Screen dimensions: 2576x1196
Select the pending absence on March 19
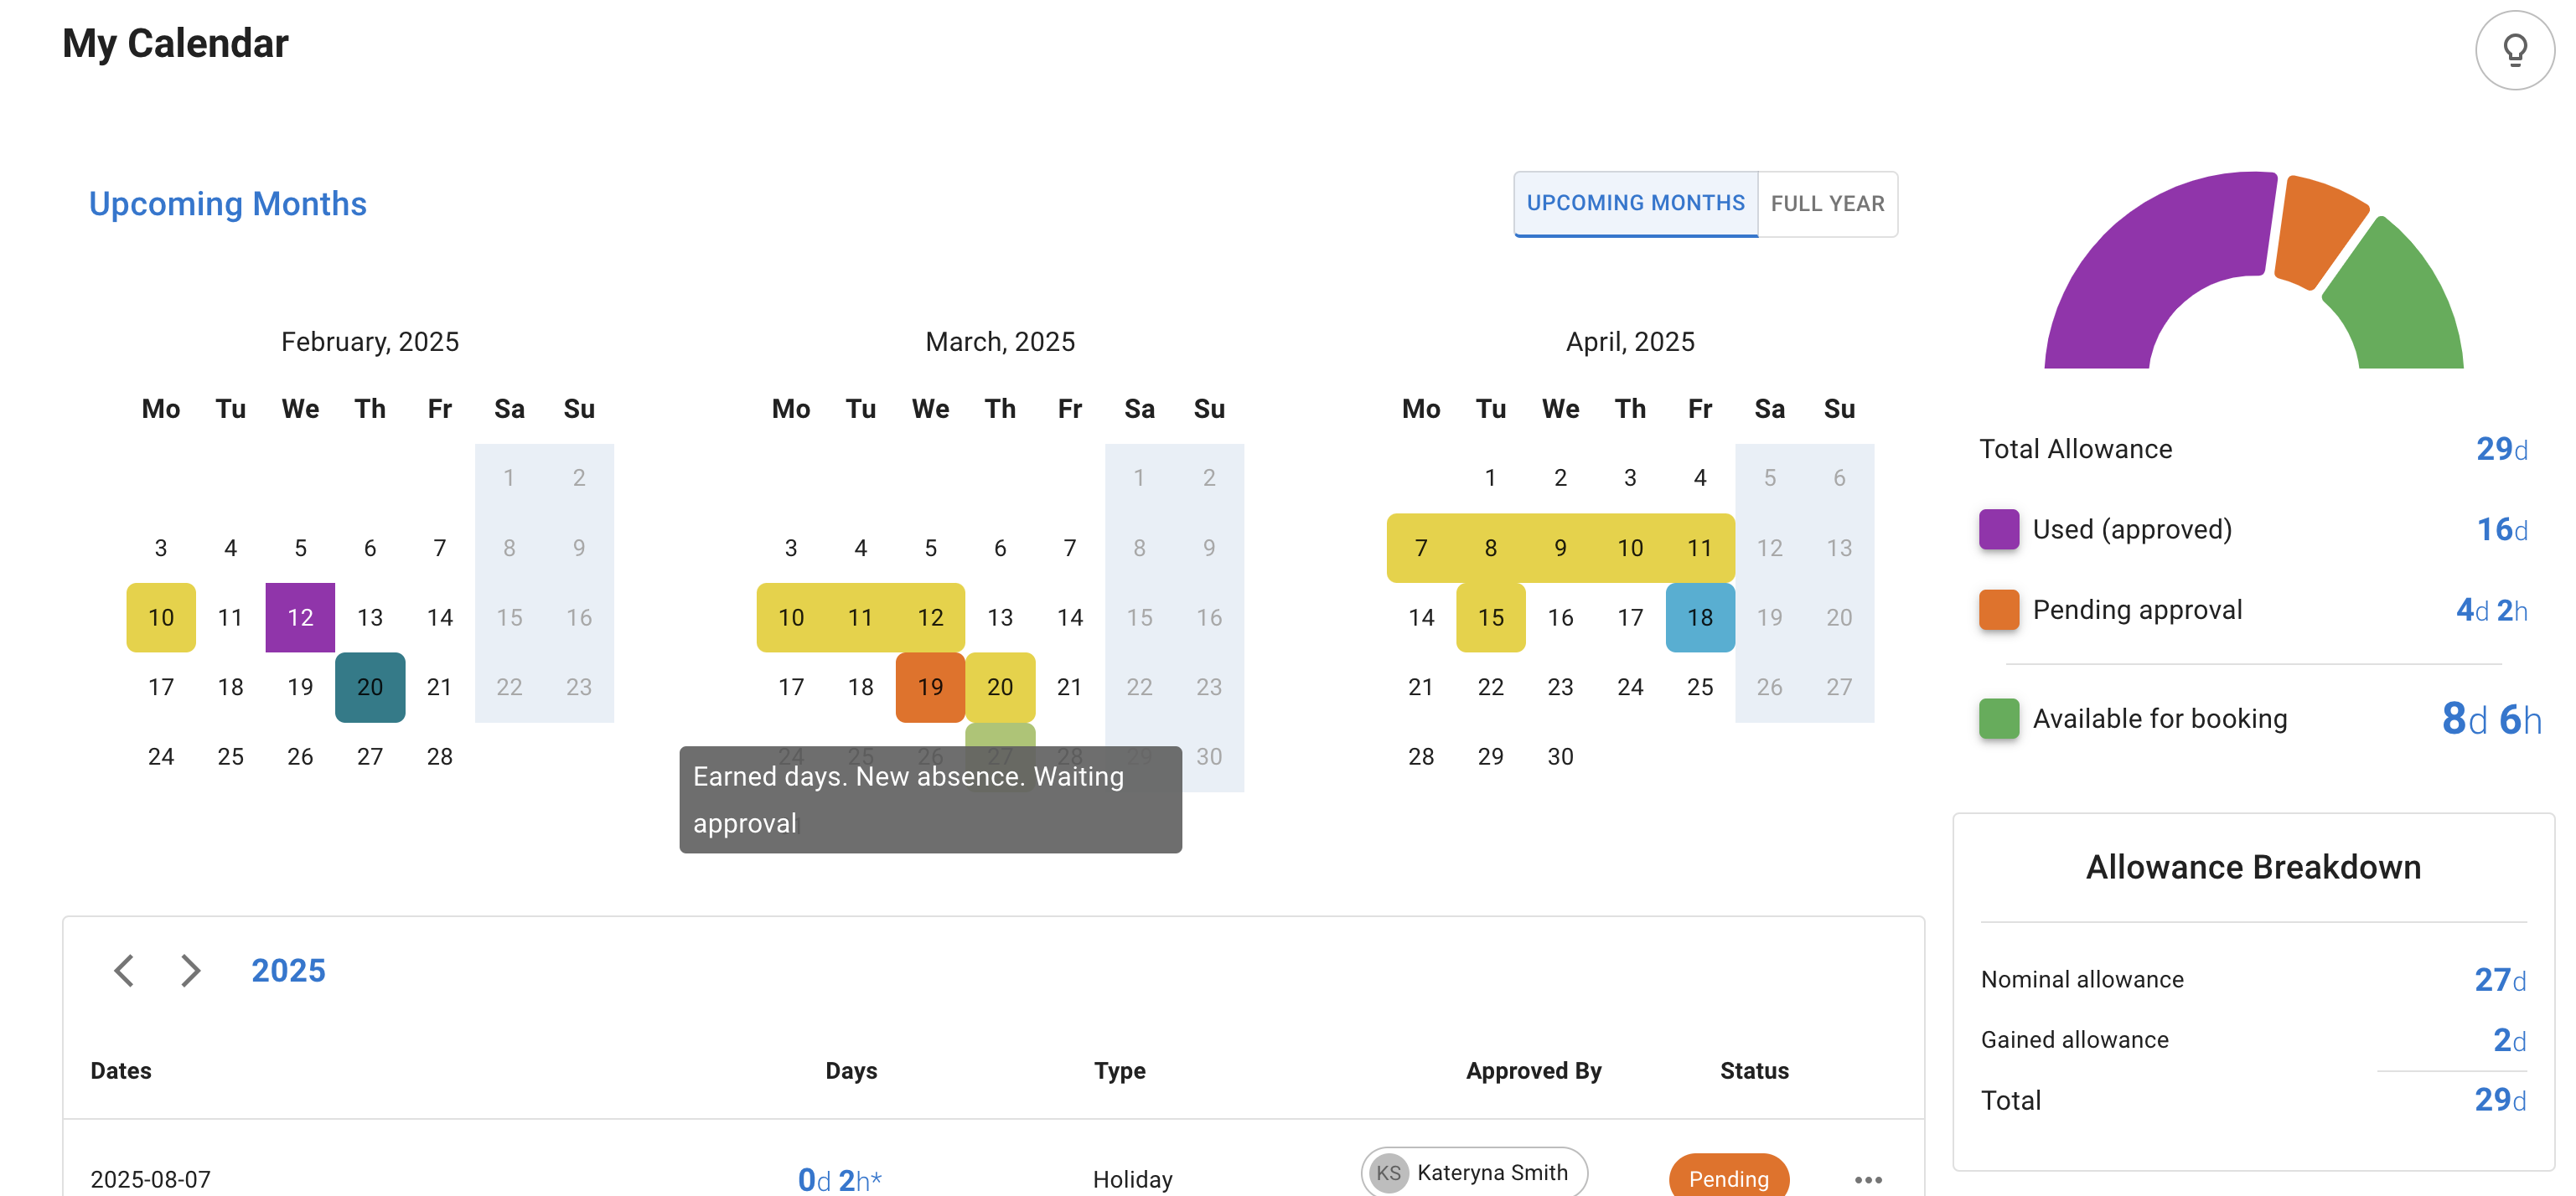click(x=930, y=687)
